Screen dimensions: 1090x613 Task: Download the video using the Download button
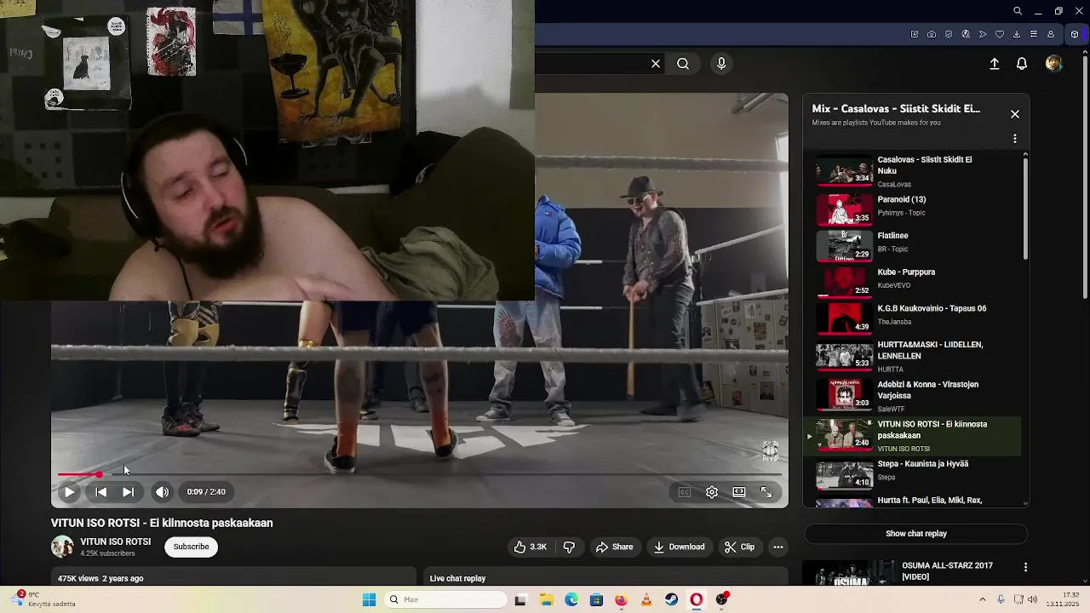tap(679, 547)
